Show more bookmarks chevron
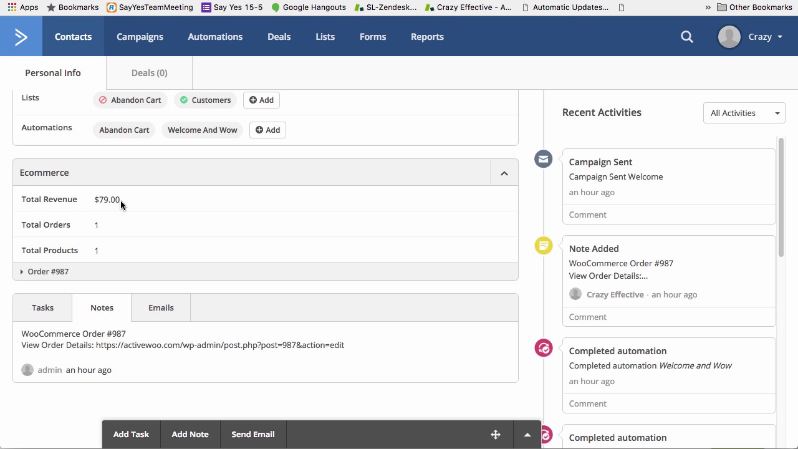The image size is (798, 449). click(x=708, y=7)
